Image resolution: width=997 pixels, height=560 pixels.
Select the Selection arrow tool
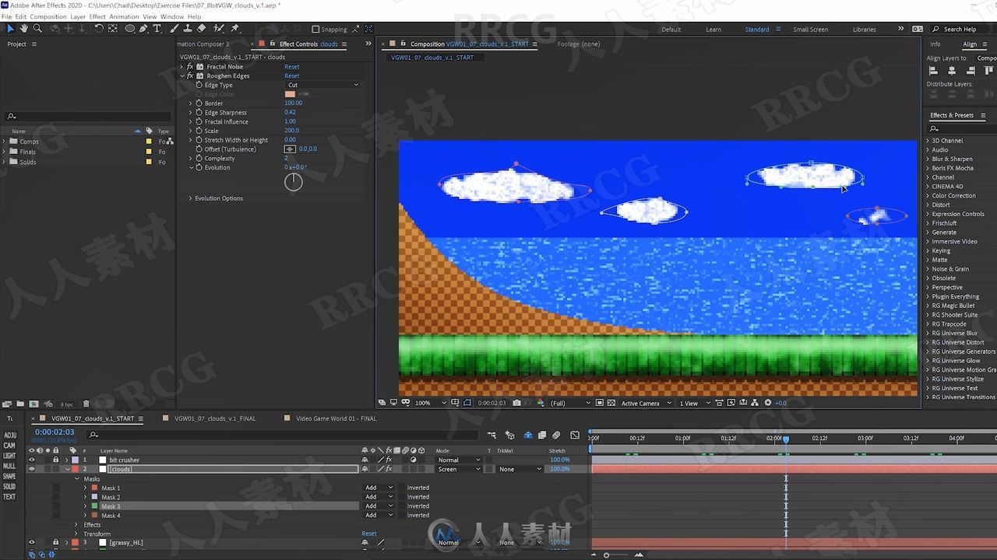10,29
